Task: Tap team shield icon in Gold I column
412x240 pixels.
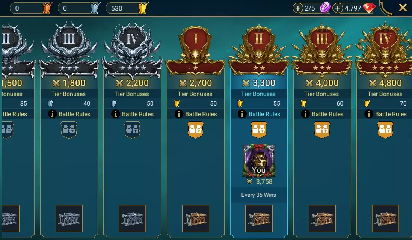Action: tap(196, 130)
